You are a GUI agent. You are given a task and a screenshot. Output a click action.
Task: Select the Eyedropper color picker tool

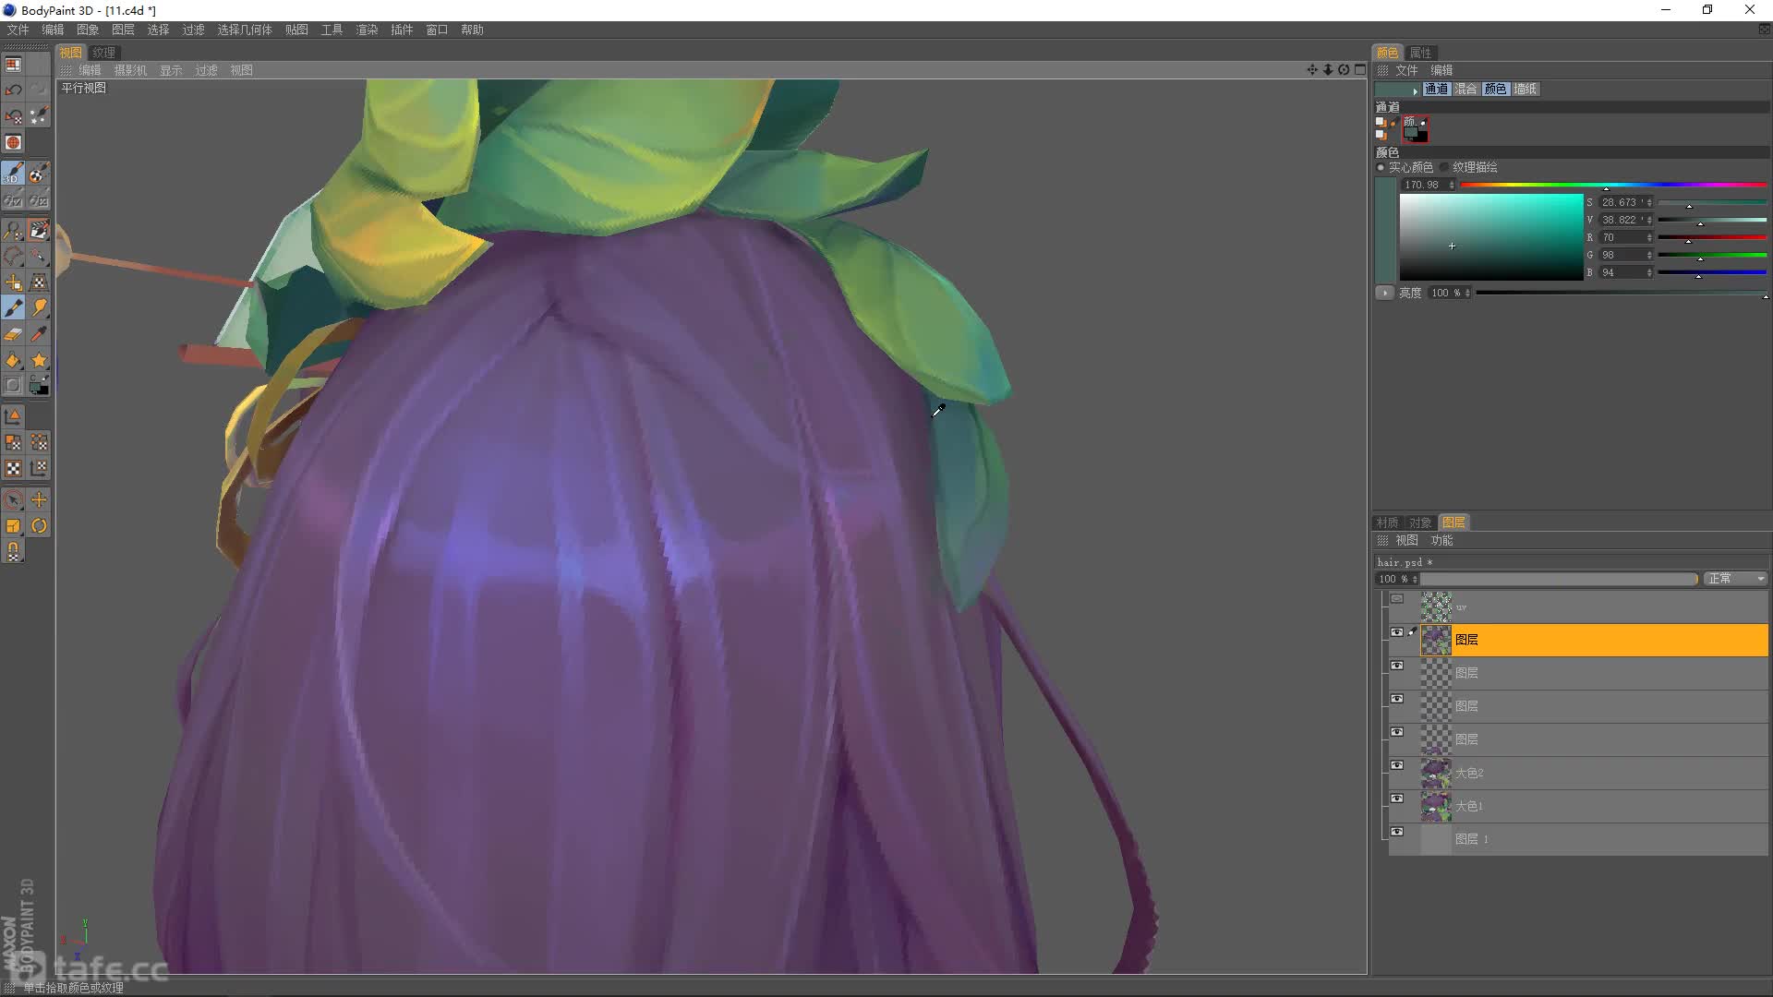point(39,334)
